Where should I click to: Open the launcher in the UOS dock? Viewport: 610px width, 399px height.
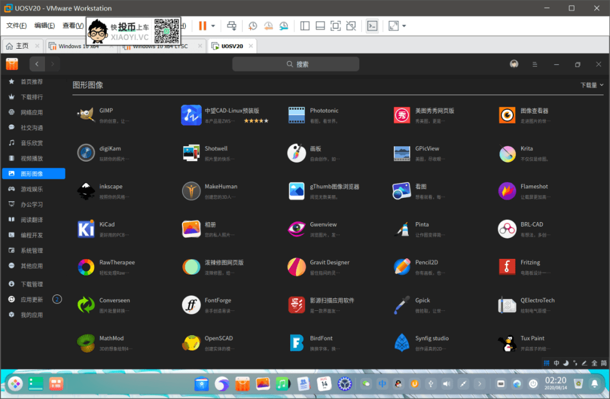tap(16, 384)
